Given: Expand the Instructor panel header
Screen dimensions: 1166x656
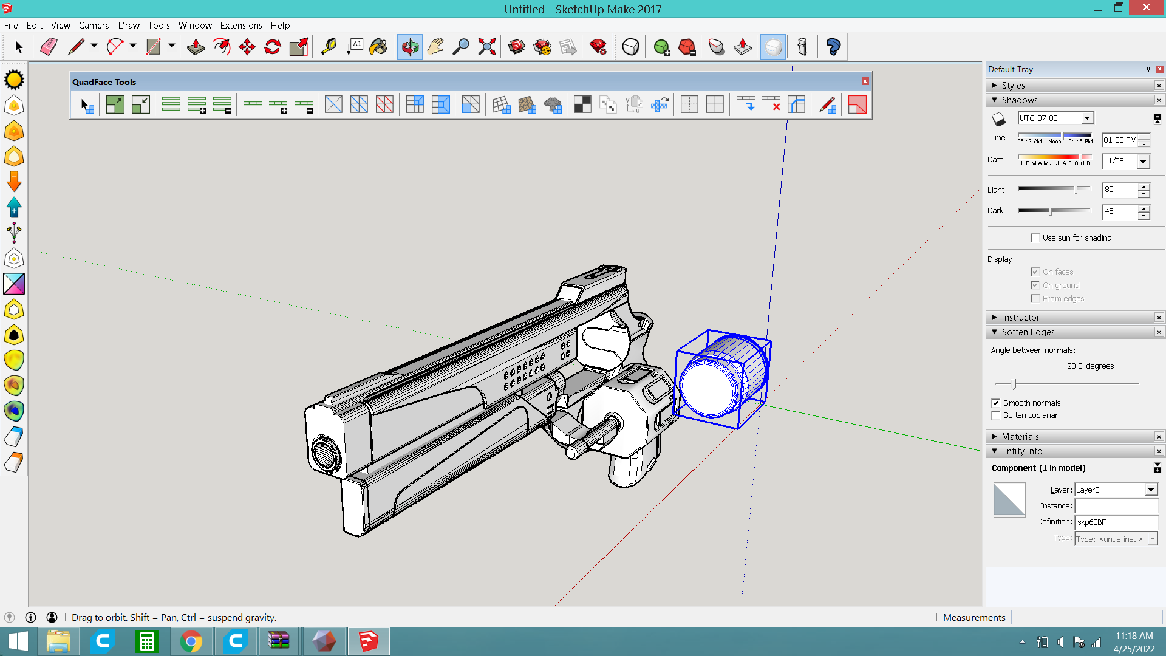Looking at the screenshot, I should (1020, 317).
